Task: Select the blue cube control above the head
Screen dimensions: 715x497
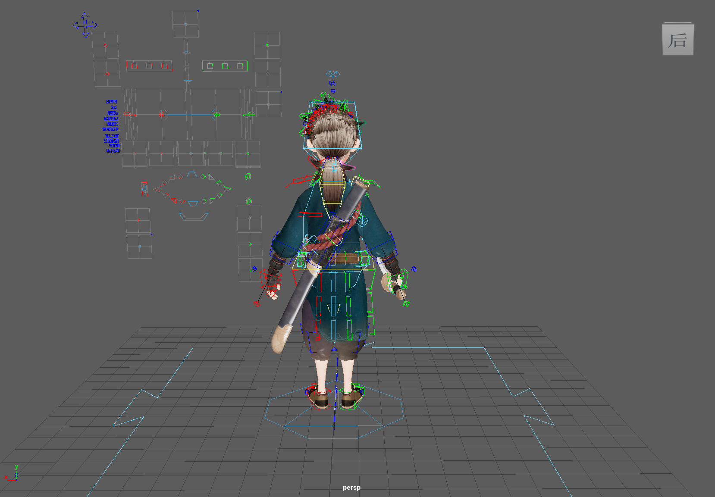Action: 332,83
